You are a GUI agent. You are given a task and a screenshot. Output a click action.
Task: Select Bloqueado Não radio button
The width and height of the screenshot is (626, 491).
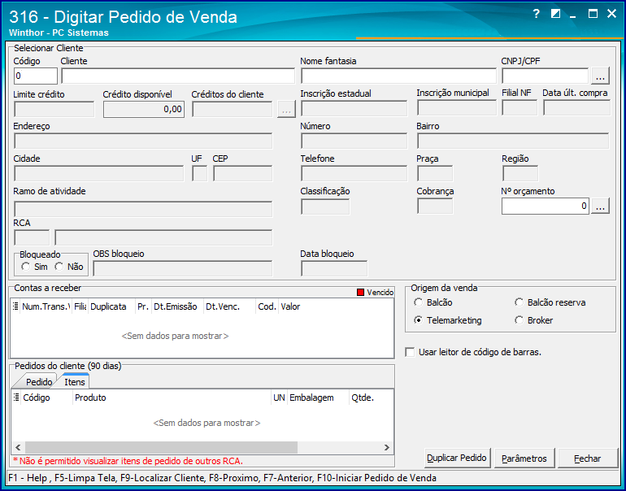point(59,267)
